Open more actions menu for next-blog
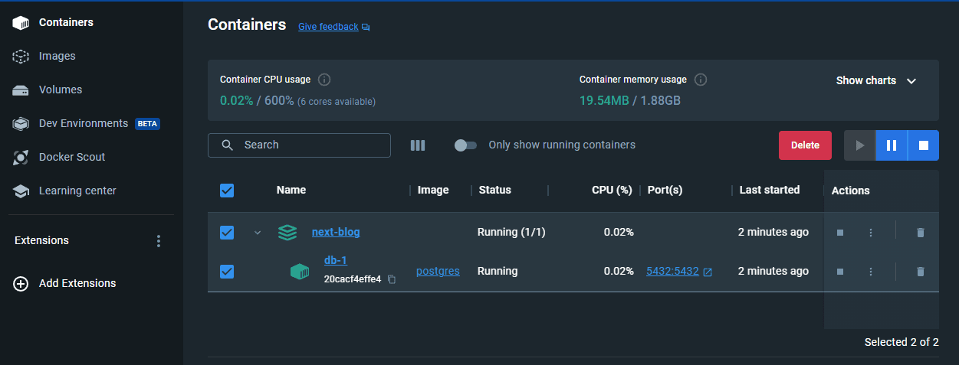959x365 pixels. click(x=871, y=233)
